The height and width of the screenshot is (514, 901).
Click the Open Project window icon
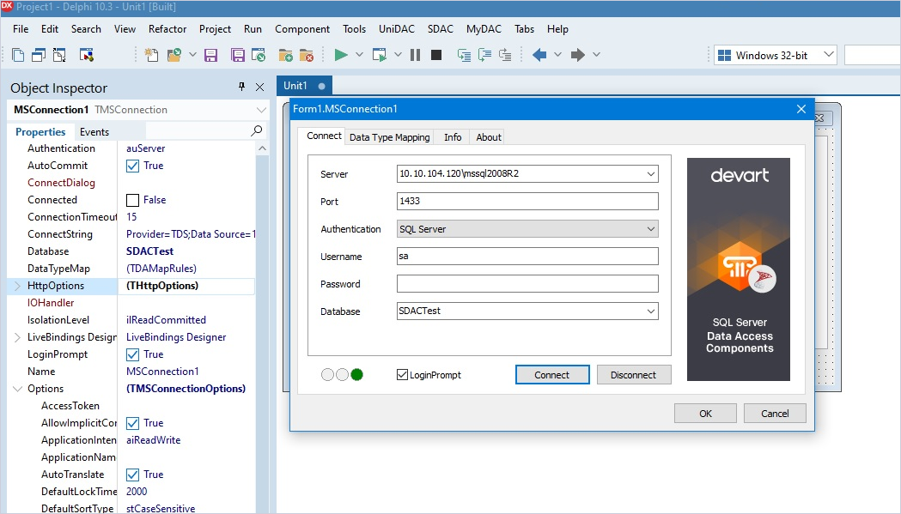click(x=259, y=55)
